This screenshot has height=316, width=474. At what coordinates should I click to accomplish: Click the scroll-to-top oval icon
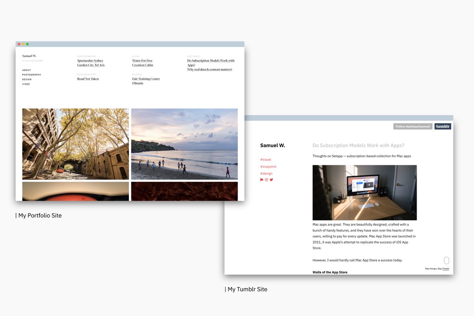tap(446, 261)
